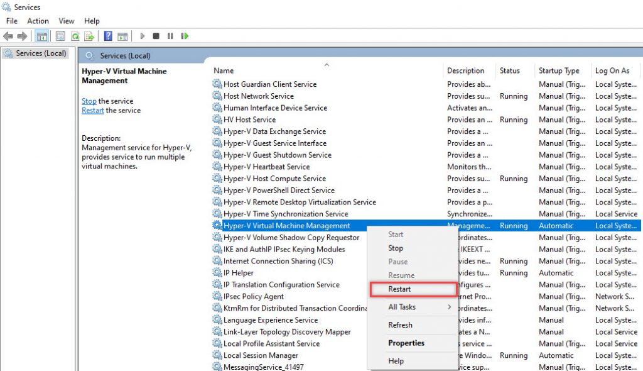The width and height of the screenshot is (643, 371).
Task: Click the toolbar Refresh icon
Action: pos(75,36)
